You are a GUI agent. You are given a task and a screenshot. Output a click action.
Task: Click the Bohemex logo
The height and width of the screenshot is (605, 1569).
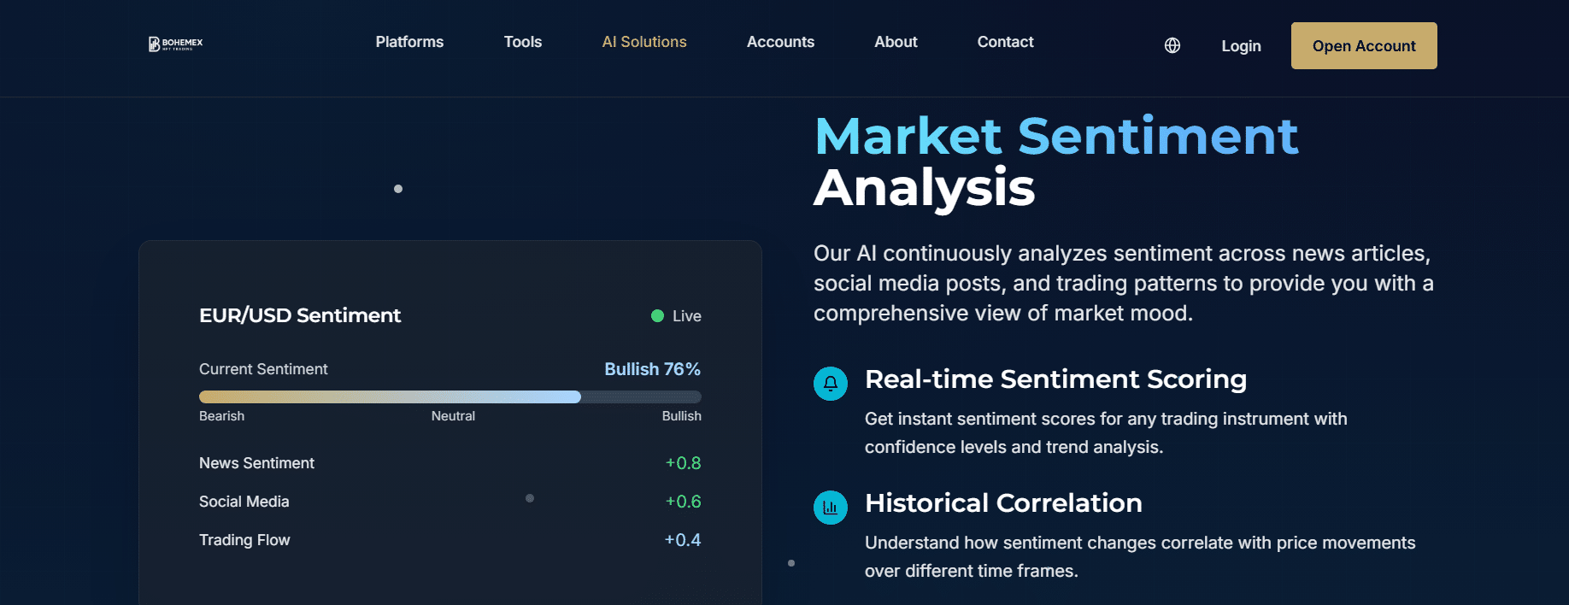176,44
